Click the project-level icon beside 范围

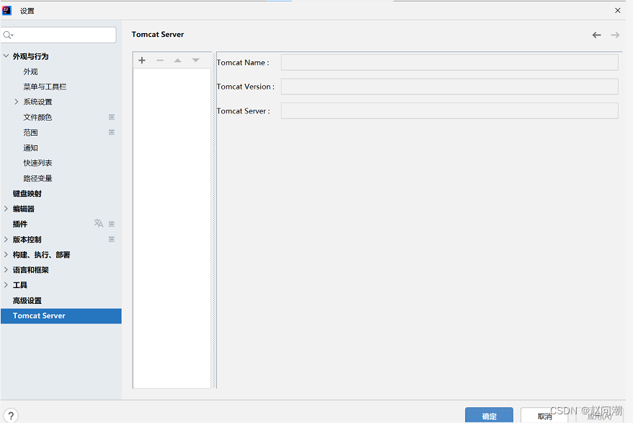(x=112, y=132)
